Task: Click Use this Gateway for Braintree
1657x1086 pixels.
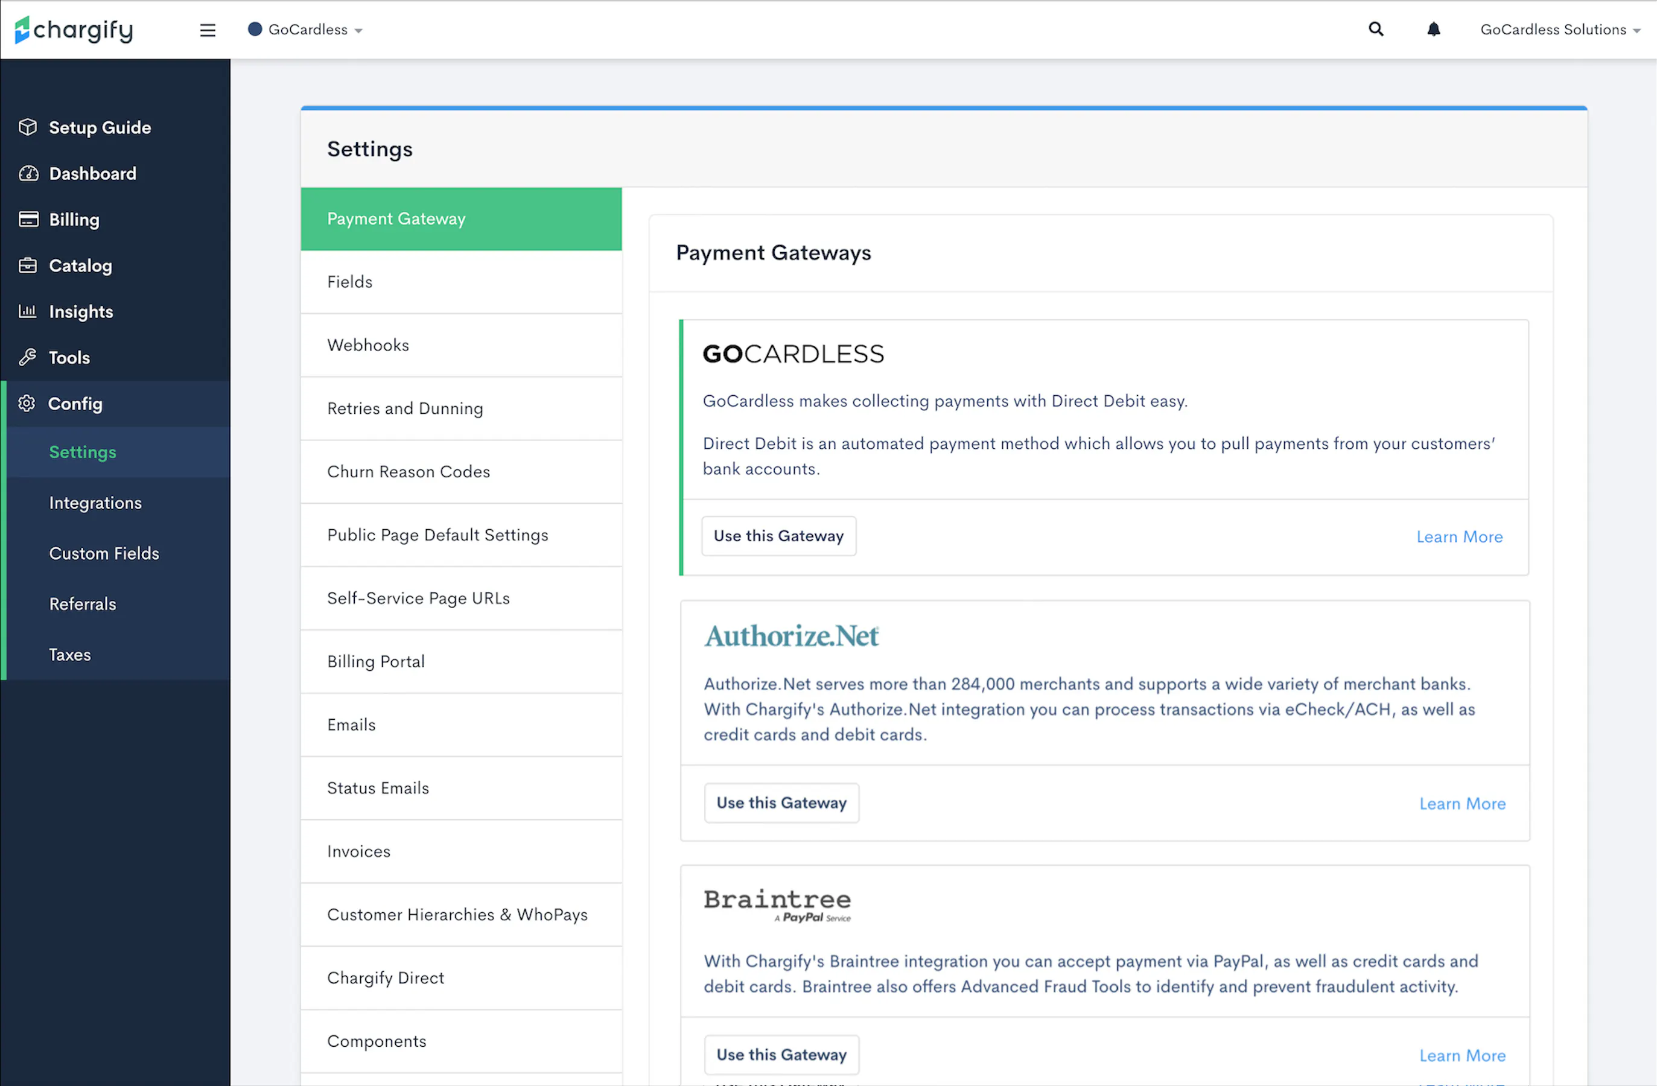Action: pos(781,1055)
